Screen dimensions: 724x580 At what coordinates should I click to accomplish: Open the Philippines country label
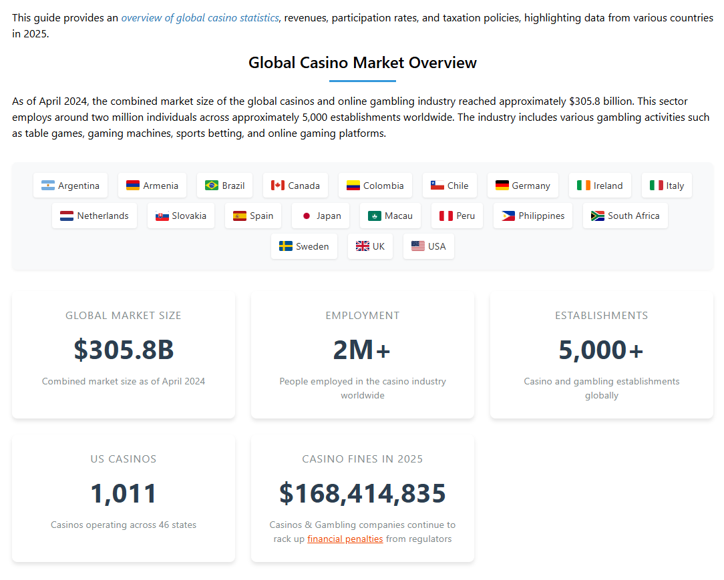click(541, 216)
